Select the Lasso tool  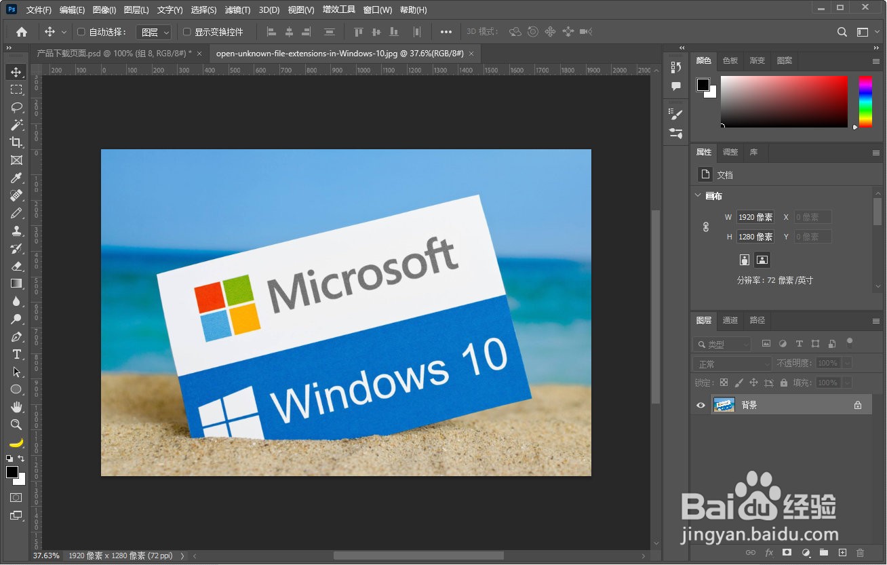(16, 107)
